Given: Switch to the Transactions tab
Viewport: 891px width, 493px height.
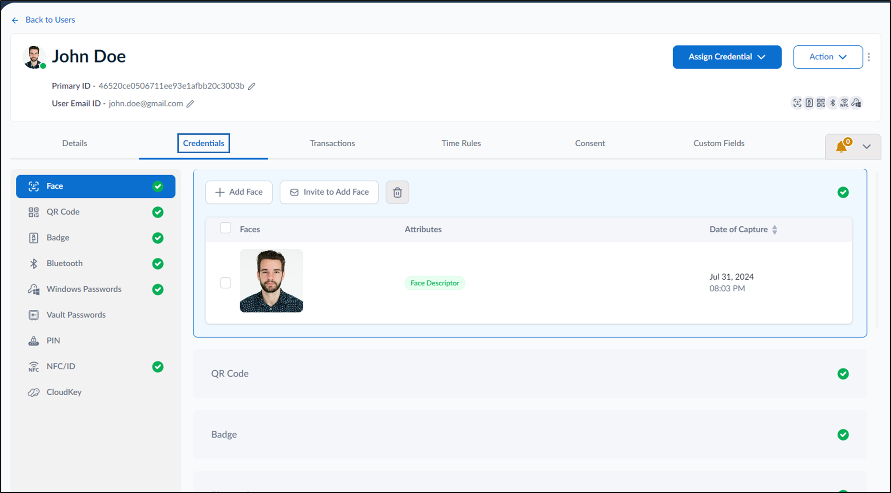Looking at the screenshot, I should point(332,144).
